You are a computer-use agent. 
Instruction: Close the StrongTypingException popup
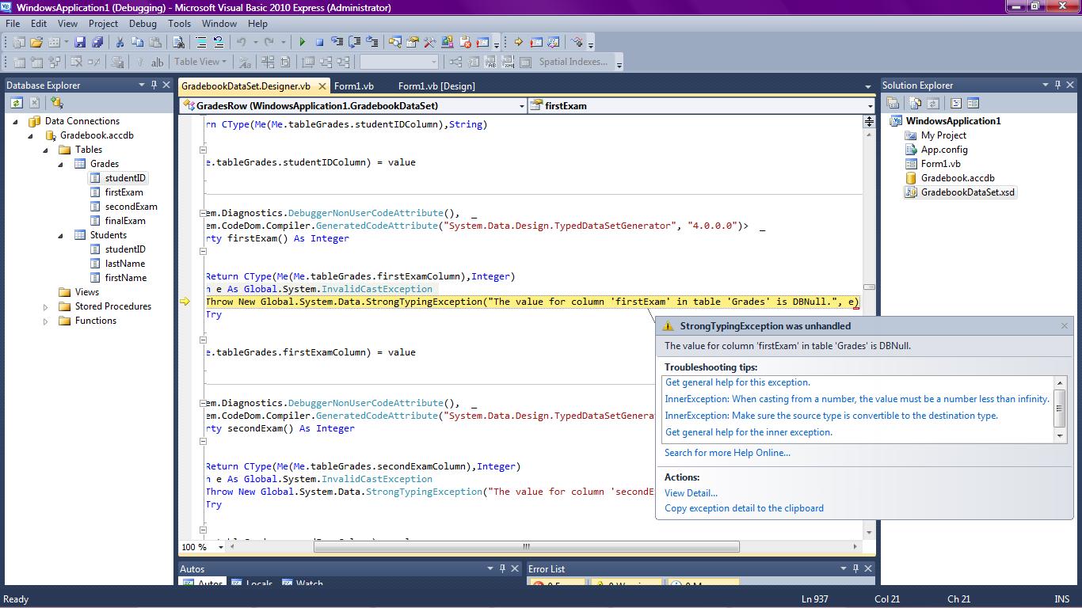coord(1064,326)
